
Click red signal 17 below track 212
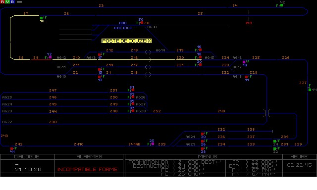pyautogui.click(x=99, y=54)
